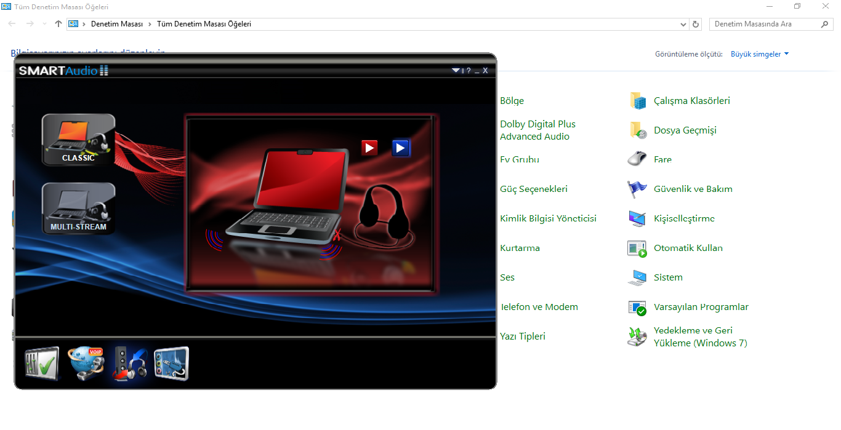Open the Bölge link

tap(512, 101)
